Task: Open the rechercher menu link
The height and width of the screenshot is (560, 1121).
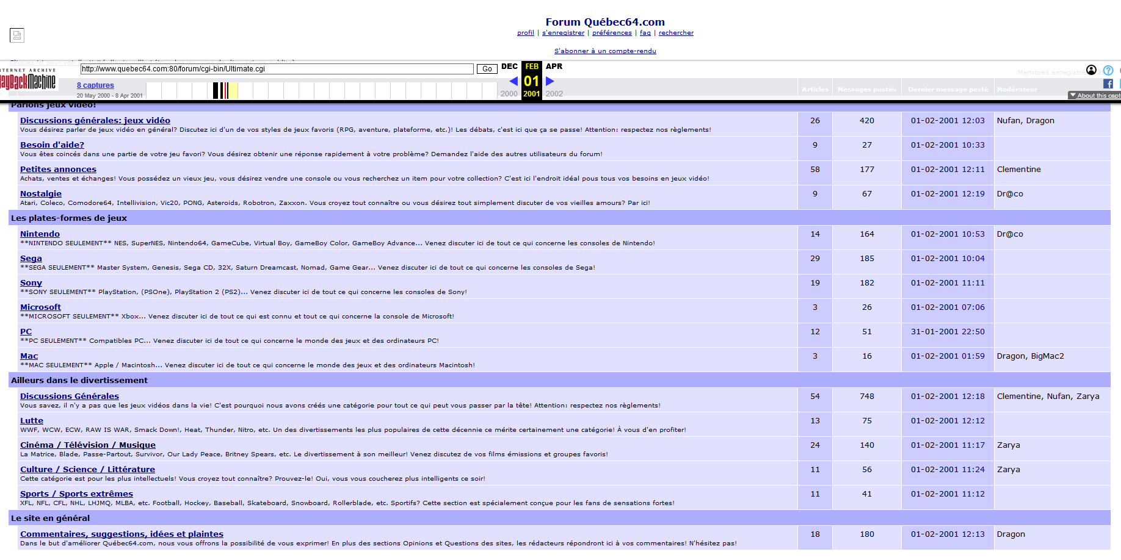Action: coord(676,33)
